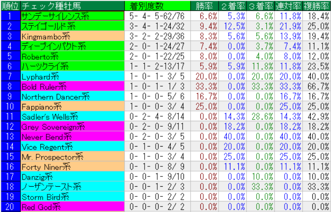Screen dimensions: 331x212
Task: Click the 66.7% 複勝率 value for Bold Ruler系
Action: (x=317, y=86)
